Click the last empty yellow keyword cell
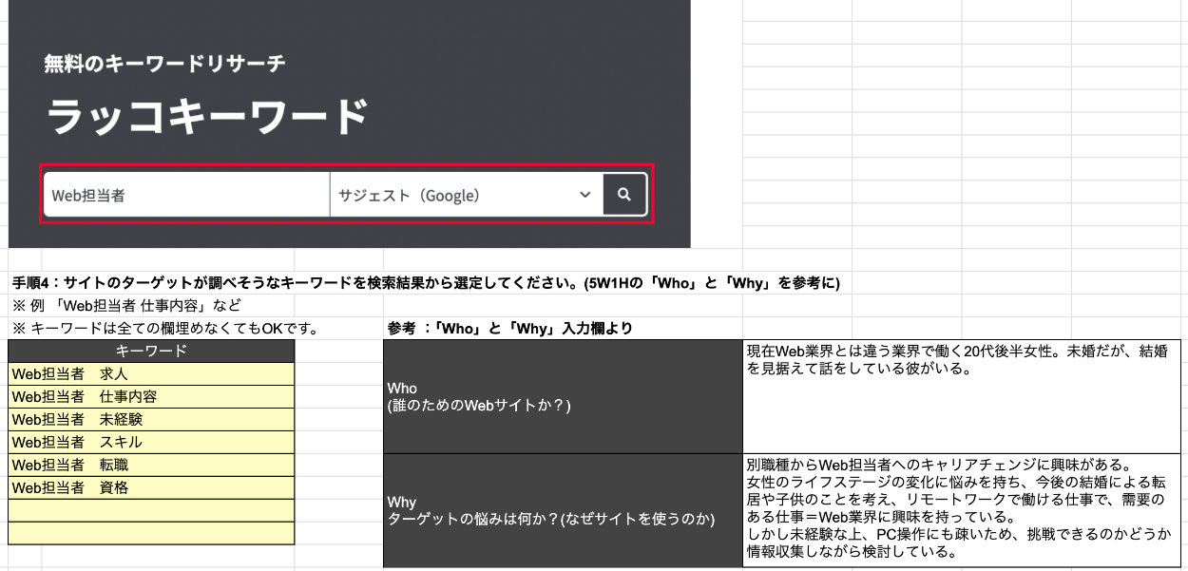 point(151,533)
